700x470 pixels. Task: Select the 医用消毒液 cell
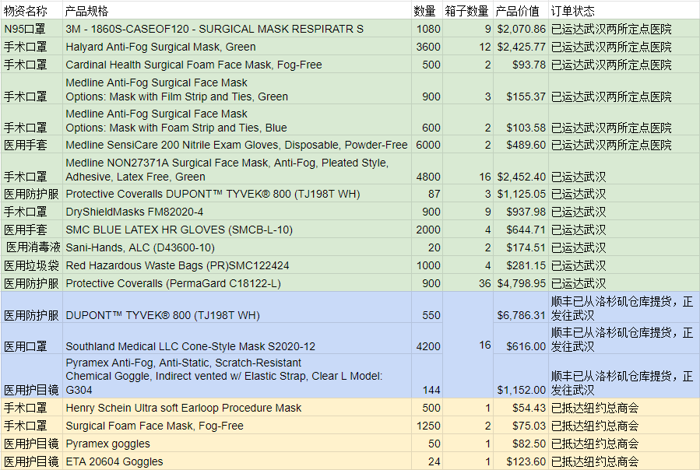tap(32, 247)
